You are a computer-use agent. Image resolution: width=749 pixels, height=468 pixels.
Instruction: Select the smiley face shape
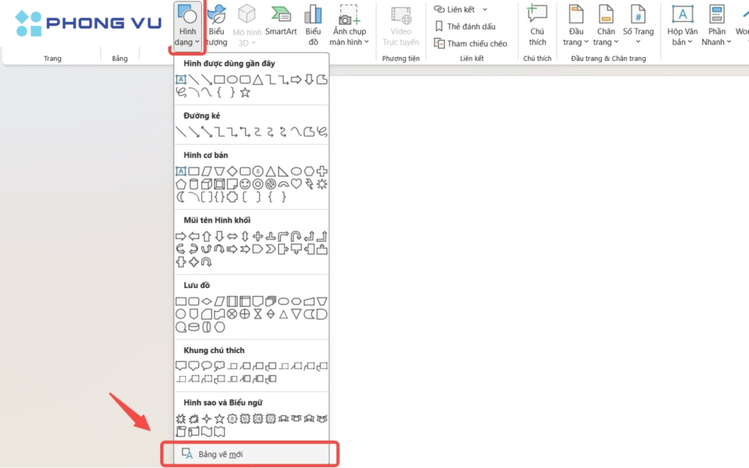click(245, 184)
